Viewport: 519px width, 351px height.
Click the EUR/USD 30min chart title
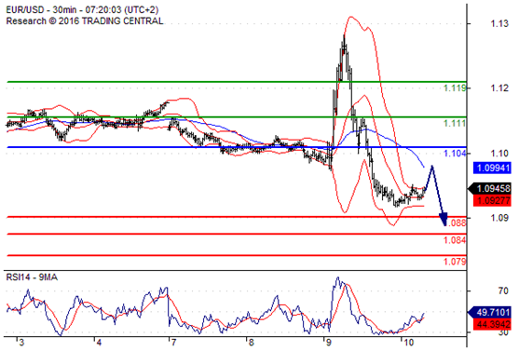(82, 9)
